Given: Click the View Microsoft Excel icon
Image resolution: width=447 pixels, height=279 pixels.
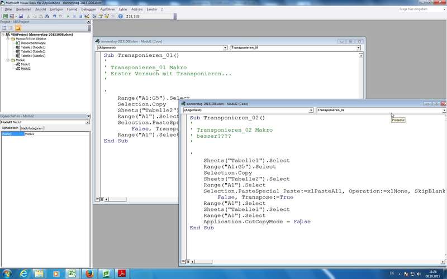Looking at the screenshot, I should (x=5, y=17).
